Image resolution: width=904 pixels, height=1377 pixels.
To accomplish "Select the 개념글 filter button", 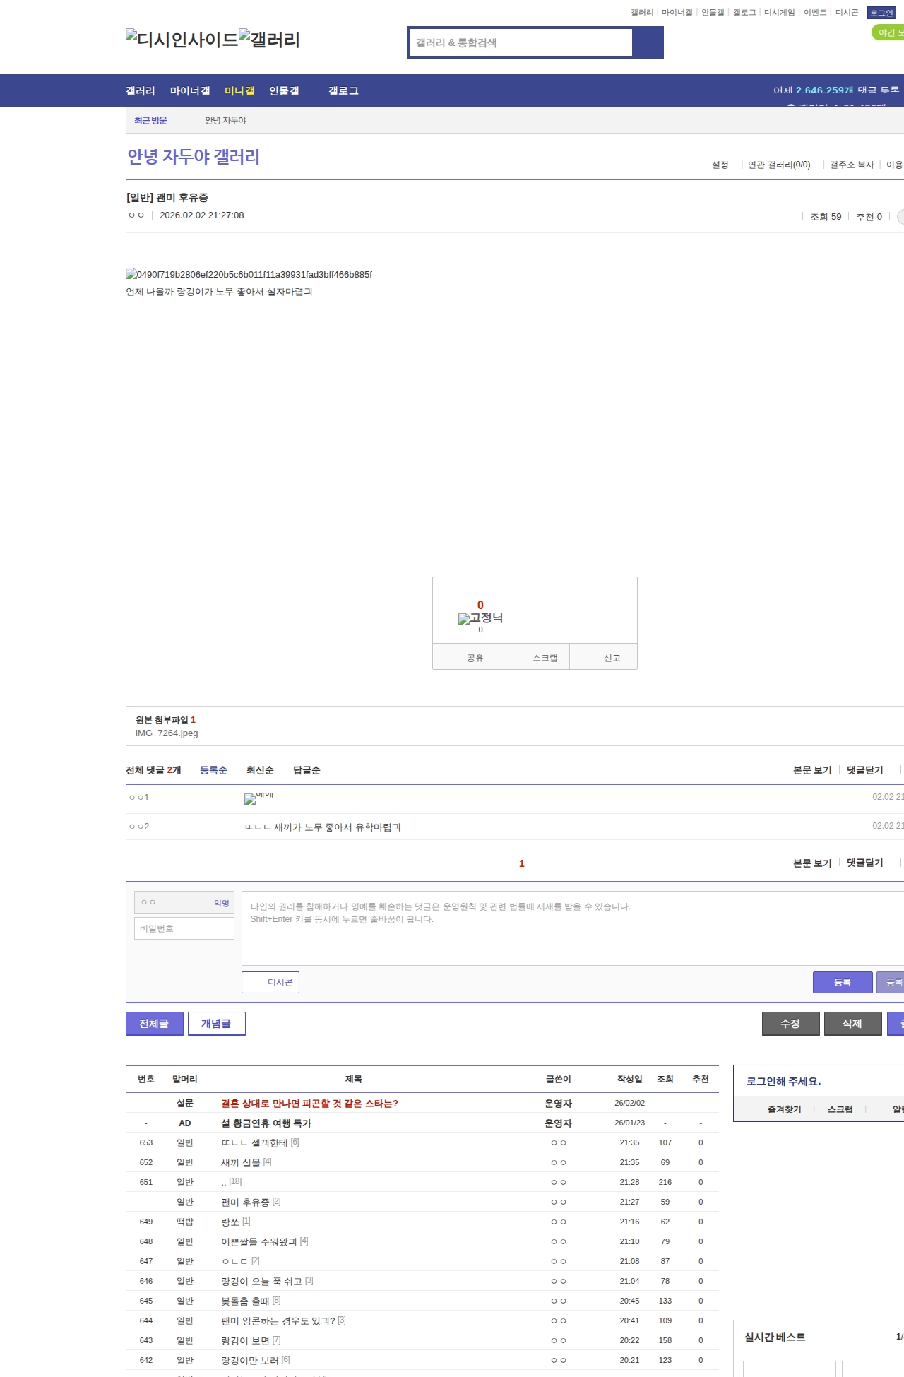I will pyautogui.click(x=216, y=1024).
